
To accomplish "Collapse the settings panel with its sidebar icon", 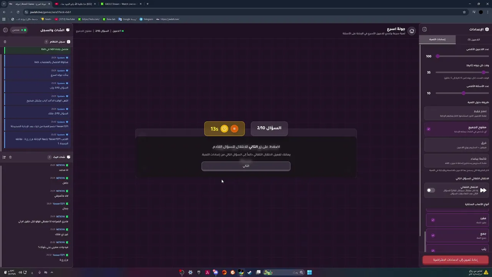I will tap(424, 29).
